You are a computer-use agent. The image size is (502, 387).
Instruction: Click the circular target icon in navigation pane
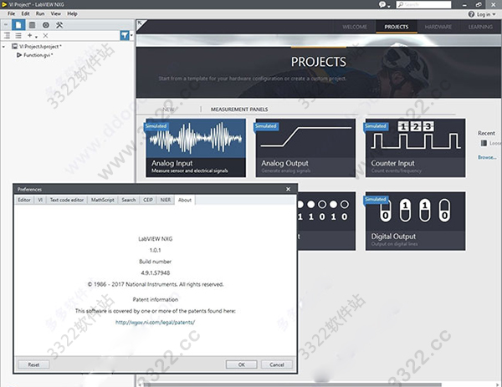(x=46, y=25)
